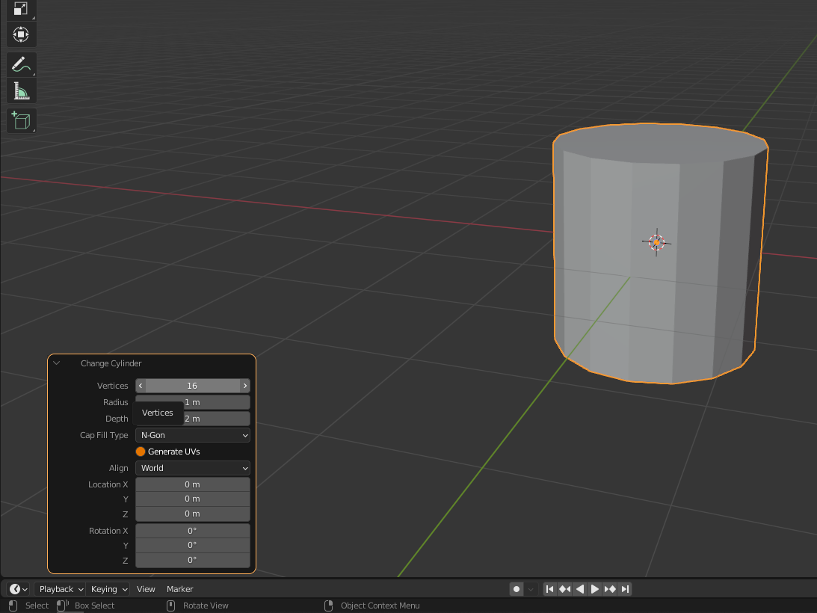
Task: Open the Cap Fill Type dropdown
Action: tap(192, 435)
